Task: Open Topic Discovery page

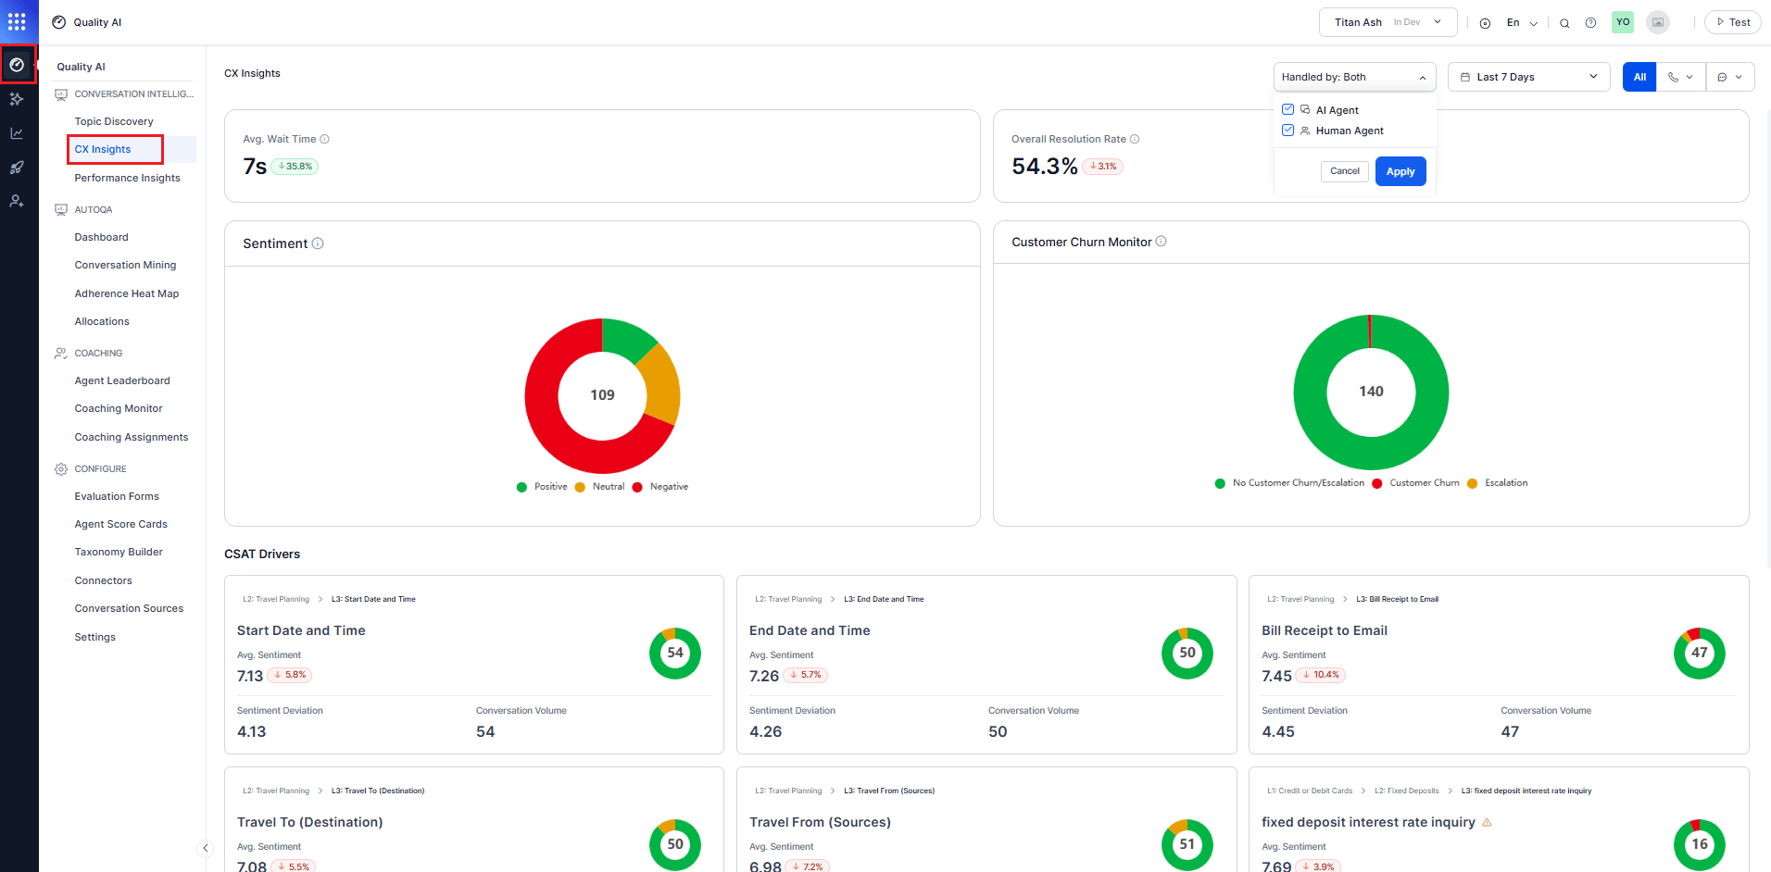Action: pos(114,121)
